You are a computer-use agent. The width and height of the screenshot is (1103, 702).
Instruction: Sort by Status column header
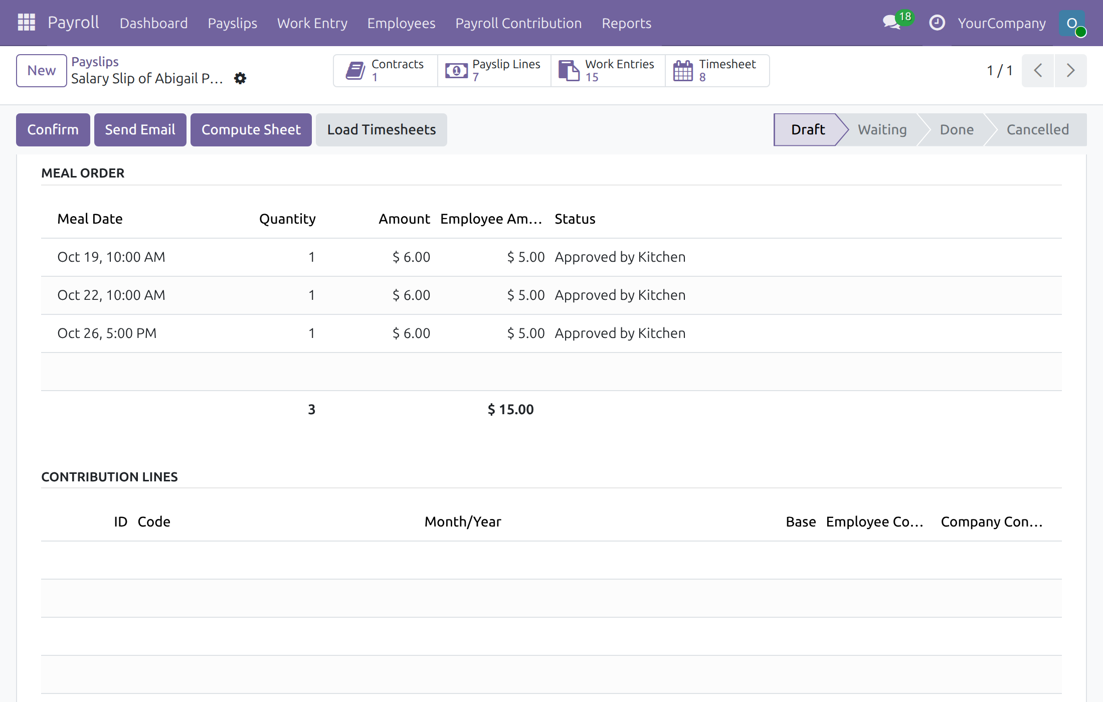[x=575, y=219]
